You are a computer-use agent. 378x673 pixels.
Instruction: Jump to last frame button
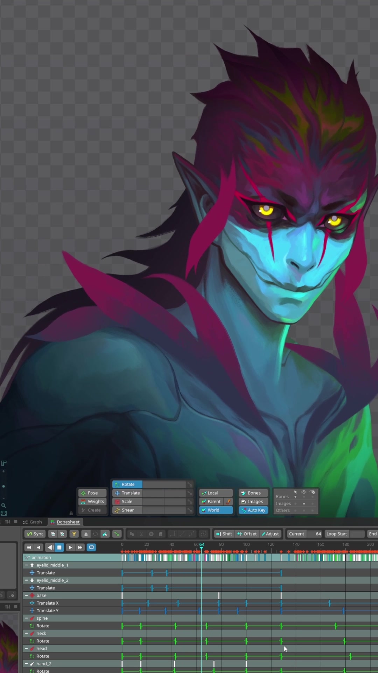coord(80,547)
